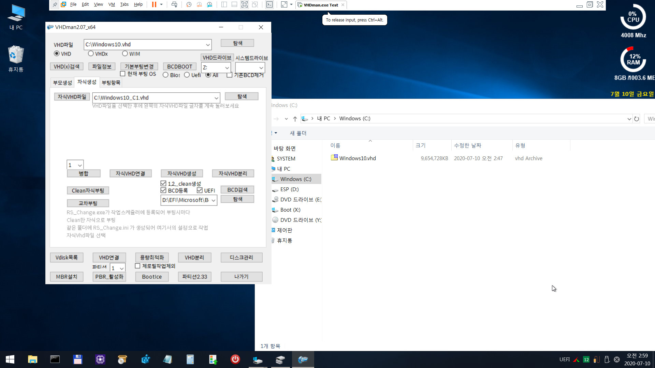
Task: Open the 내 PC desktop icon
Action: [16, 17]
